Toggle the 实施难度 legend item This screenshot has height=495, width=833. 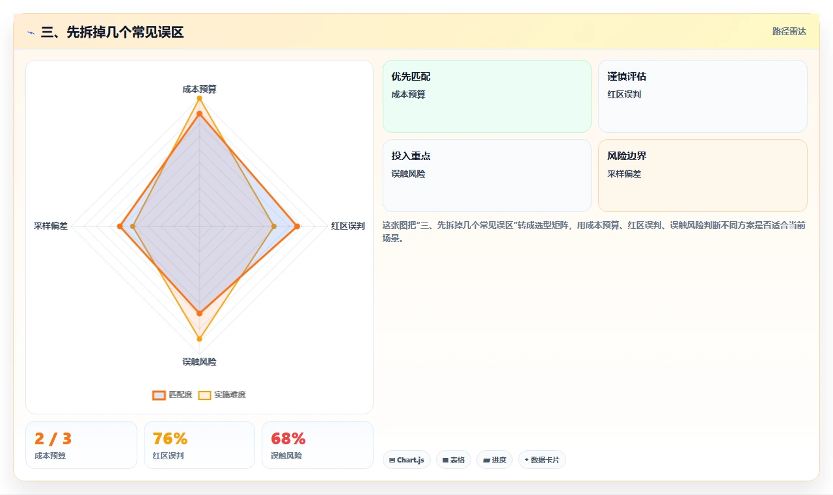(222, 395)
